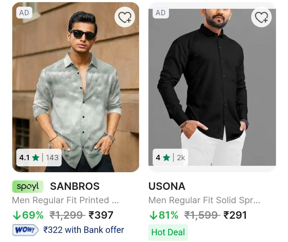Click the ₹397 discounted price
288x242 pixels.
coord(101,215)
